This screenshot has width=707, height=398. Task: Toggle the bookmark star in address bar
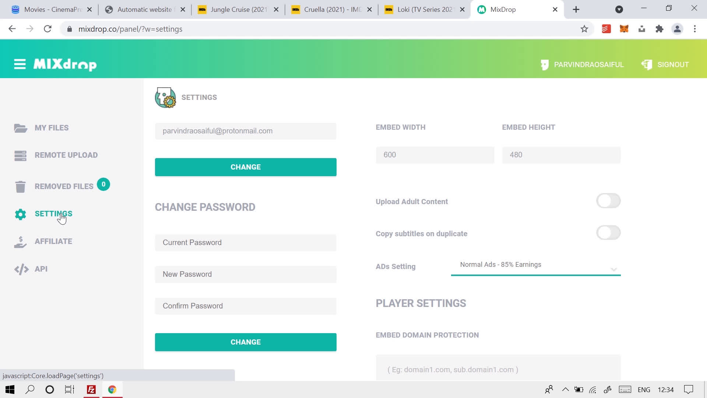[x=584, y=29]
